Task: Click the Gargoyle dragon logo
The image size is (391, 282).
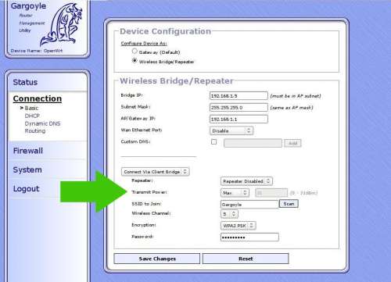Action: 62,25
